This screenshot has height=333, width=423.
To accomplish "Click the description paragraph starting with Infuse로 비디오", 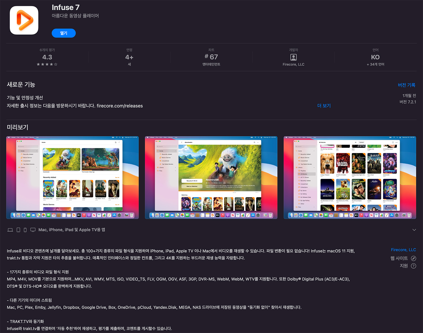I will [181, 254].
